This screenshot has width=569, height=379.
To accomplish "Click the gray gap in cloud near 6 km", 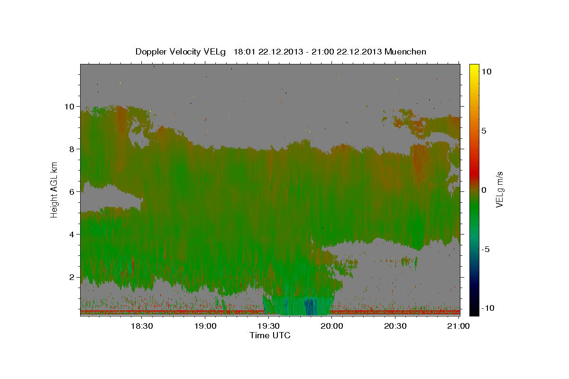I will pyautogui.click(x=110, y=197).
